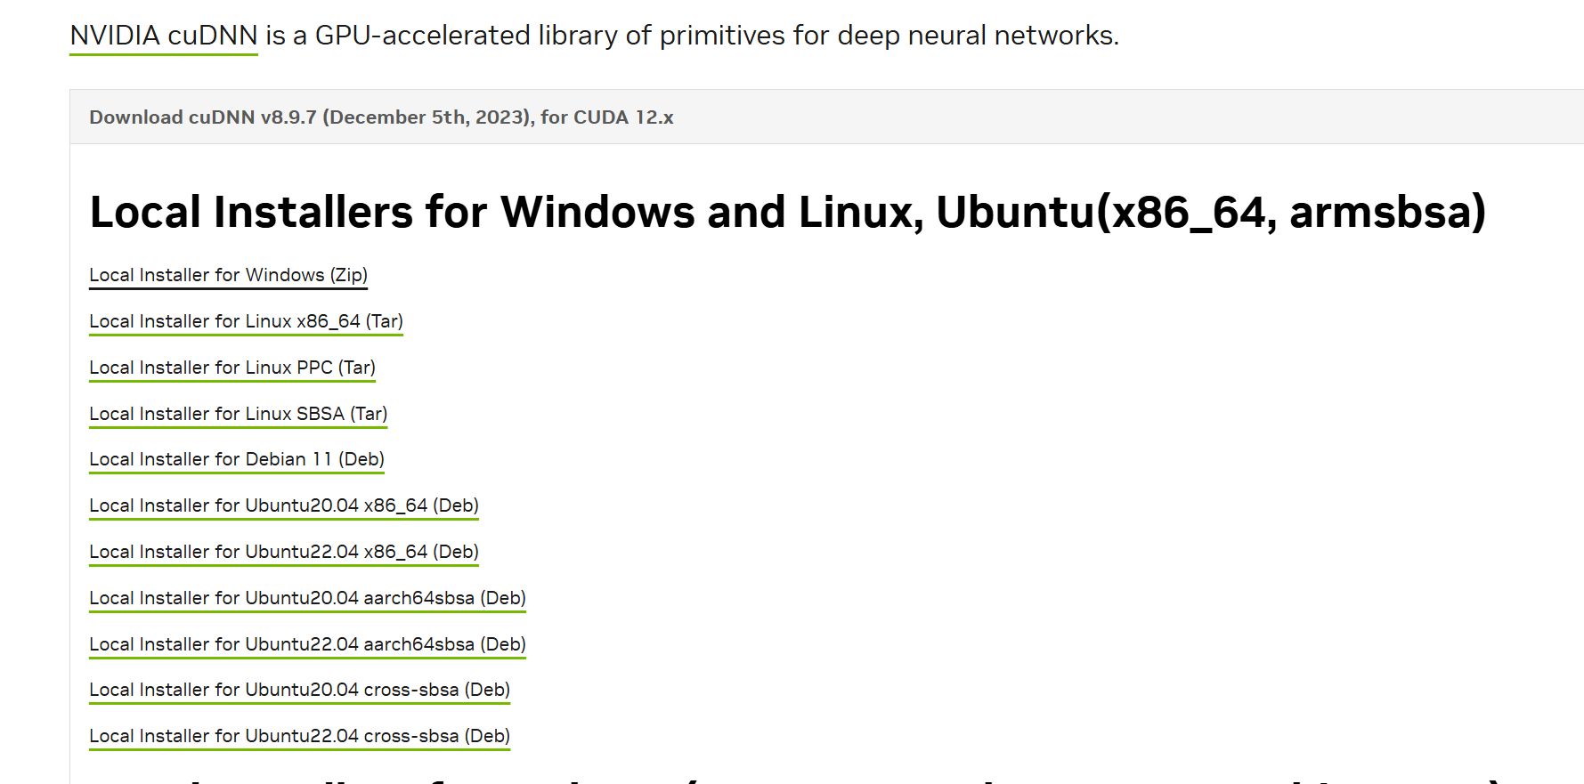Viewport: 1584px width, 784px height.
Task: Get Local Installer for Ubuntu20.04 x86_64 (Deb)
Action: coord(284,505)
